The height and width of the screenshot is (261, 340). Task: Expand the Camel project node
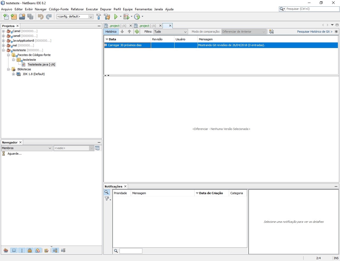pos(3,31)
